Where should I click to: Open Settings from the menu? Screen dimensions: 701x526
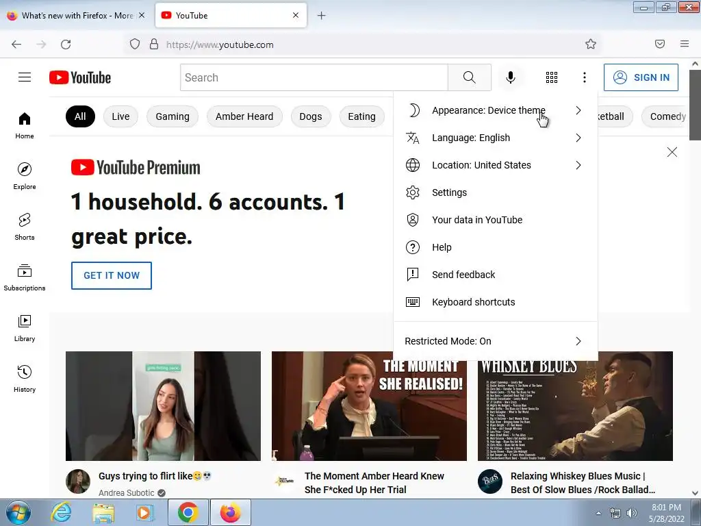pos(496,192)
